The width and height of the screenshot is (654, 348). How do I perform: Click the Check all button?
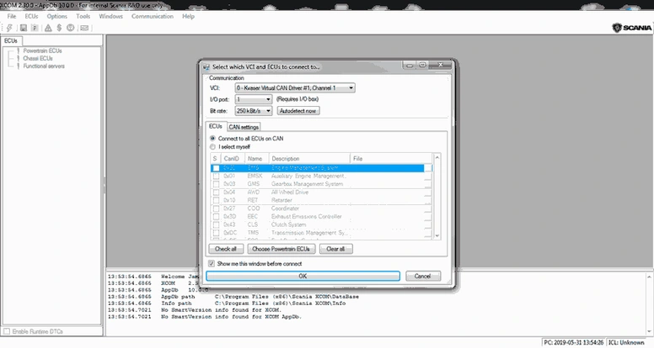pos(226,249)
